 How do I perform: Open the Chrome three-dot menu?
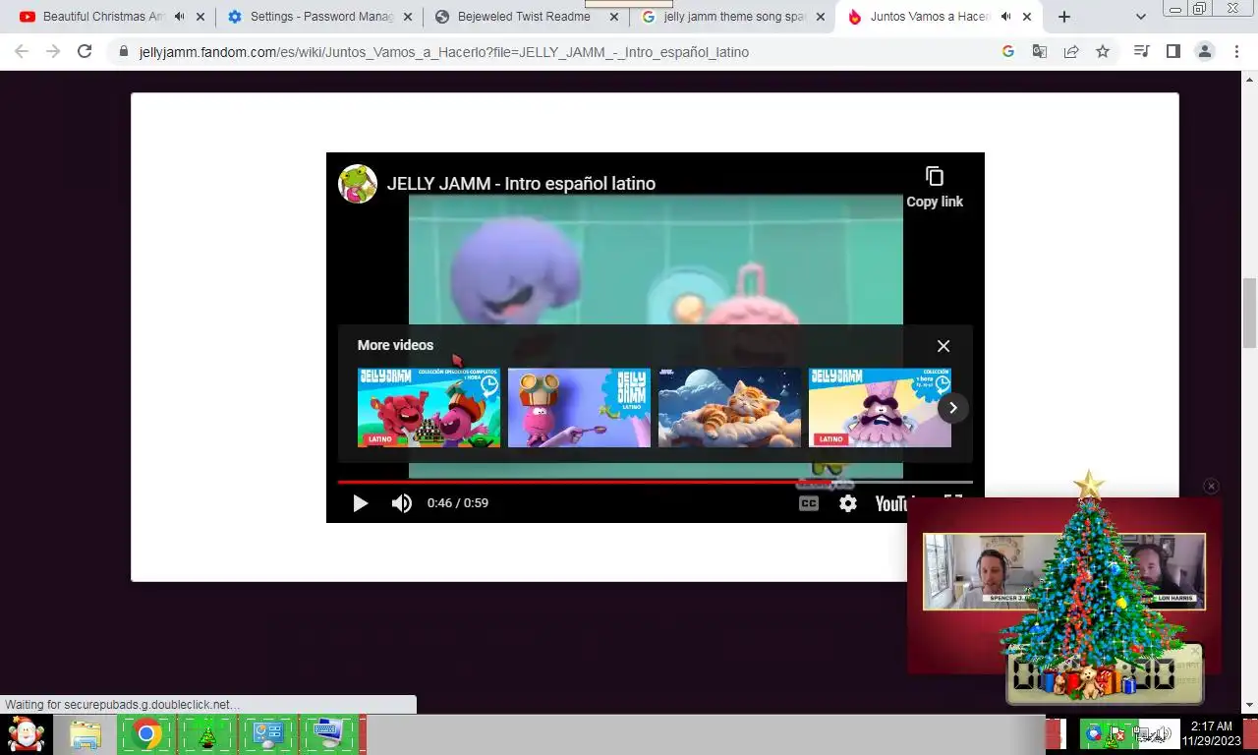coord(1237,51)
